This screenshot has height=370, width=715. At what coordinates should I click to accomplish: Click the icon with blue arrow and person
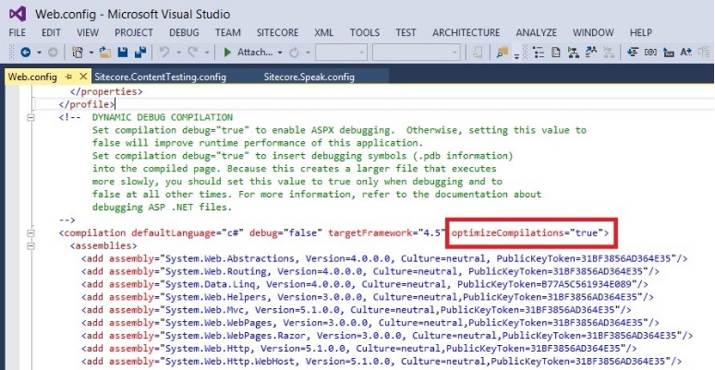point(591,53)
